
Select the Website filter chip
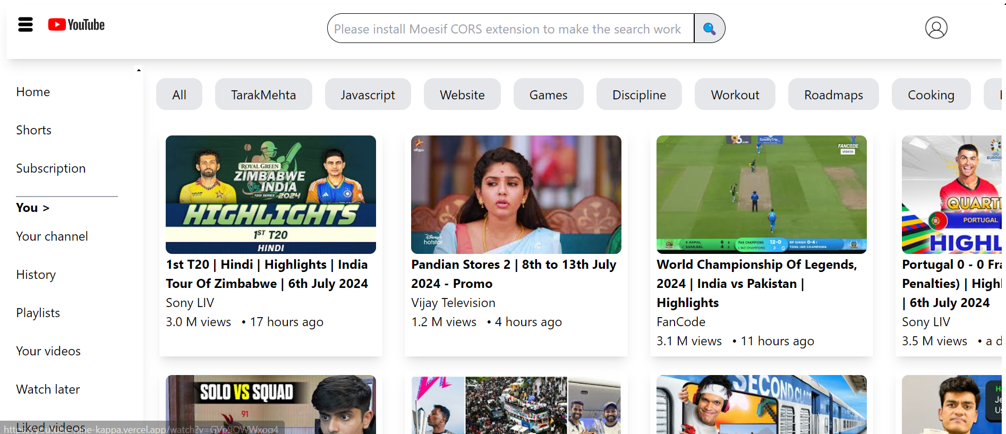pyautogui.click(x=462, y=95)
